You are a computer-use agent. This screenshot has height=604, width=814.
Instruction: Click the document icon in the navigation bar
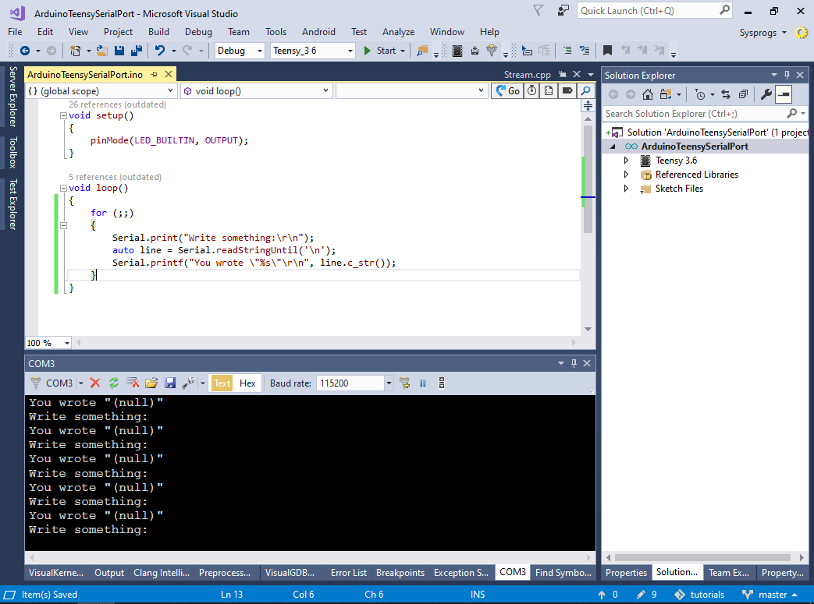pyautogui.click(x=549, y=90)
